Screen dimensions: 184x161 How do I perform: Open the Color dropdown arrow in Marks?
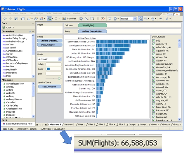44,69
